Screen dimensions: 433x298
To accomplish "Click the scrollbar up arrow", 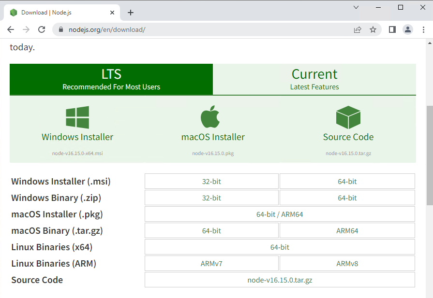I will pyautogui.click(x=430, y=43).
